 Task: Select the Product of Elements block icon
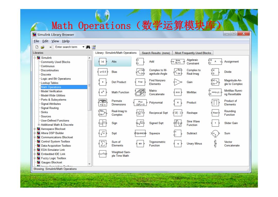[215, 103]
